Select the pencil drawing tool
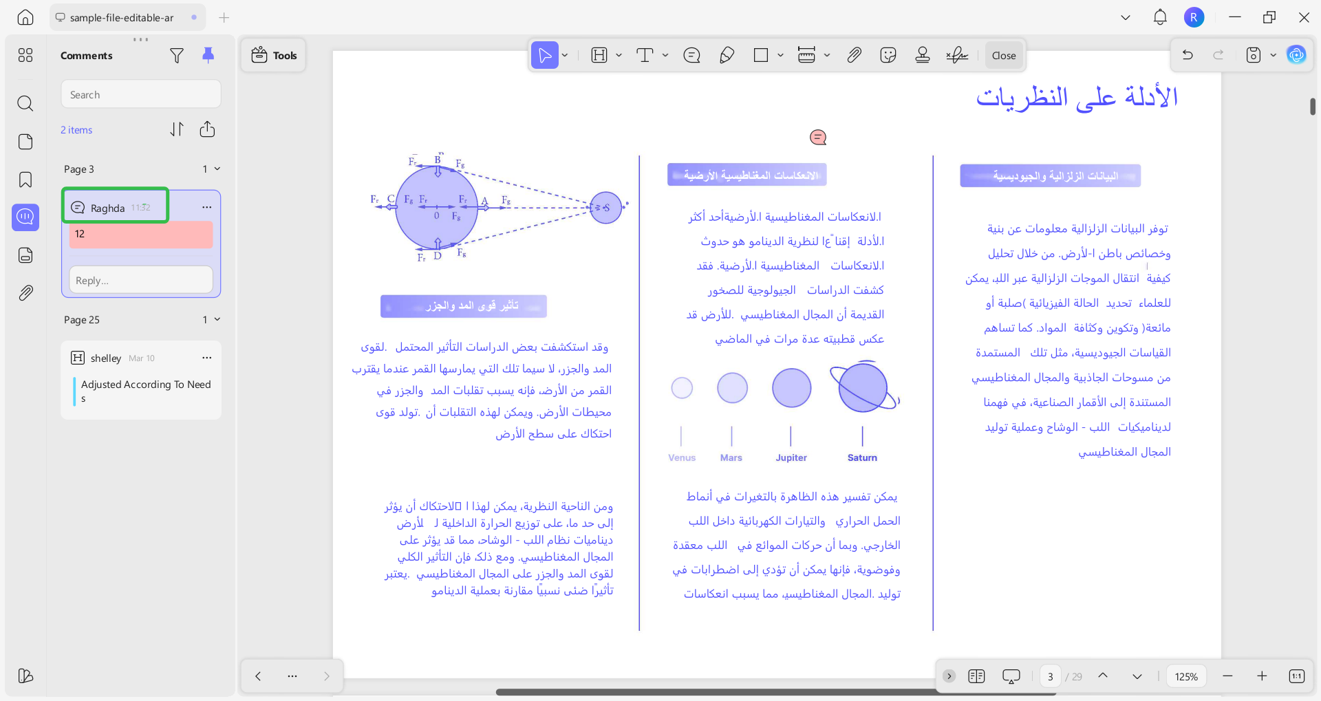 coord(727,56)
